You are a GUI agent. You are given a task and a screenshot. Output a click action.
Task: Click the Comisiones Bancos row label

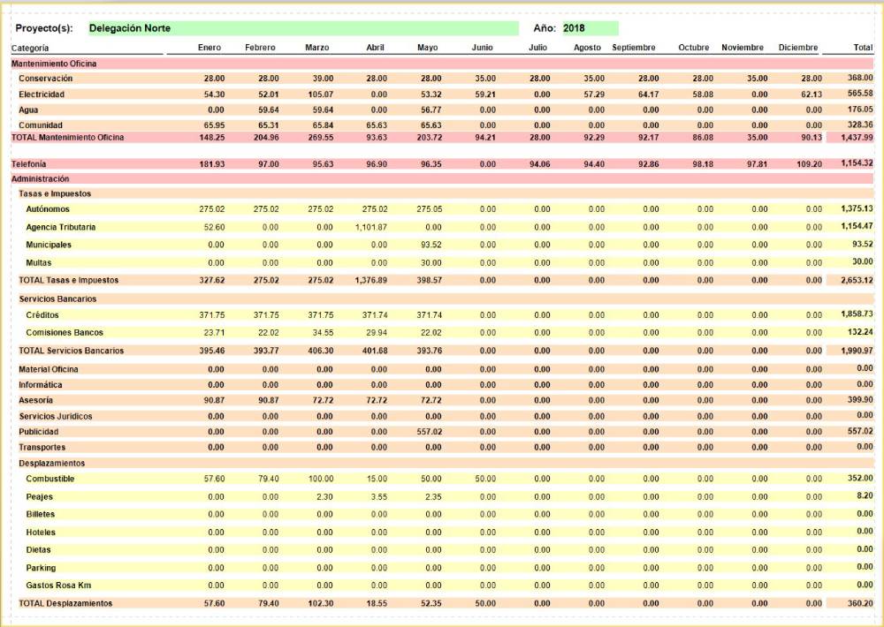click(65, 333)
